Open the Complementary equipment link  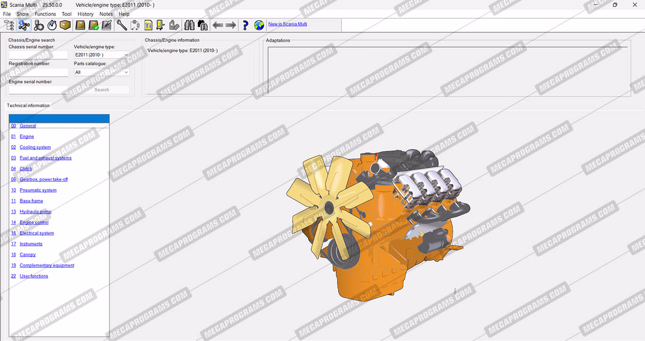point(47,266)
